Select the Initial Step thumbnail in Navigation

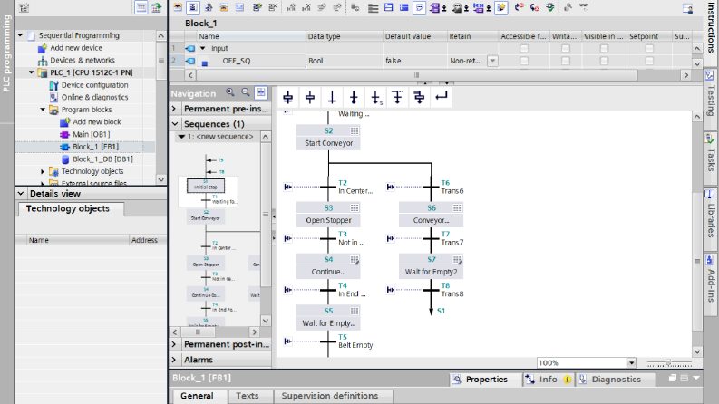click(x=206, y=186)
